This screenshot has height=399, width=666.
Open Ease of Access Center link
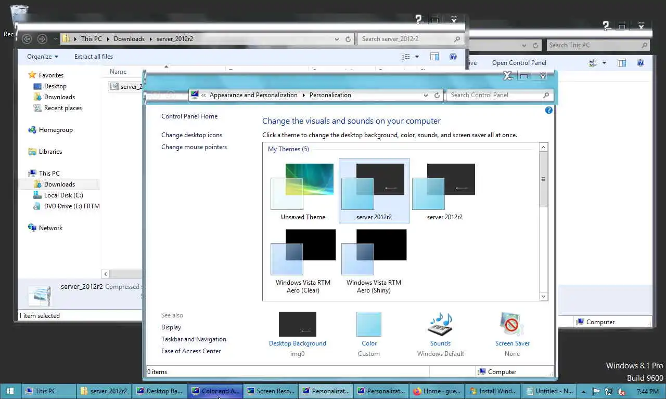(x=191, y=351)
